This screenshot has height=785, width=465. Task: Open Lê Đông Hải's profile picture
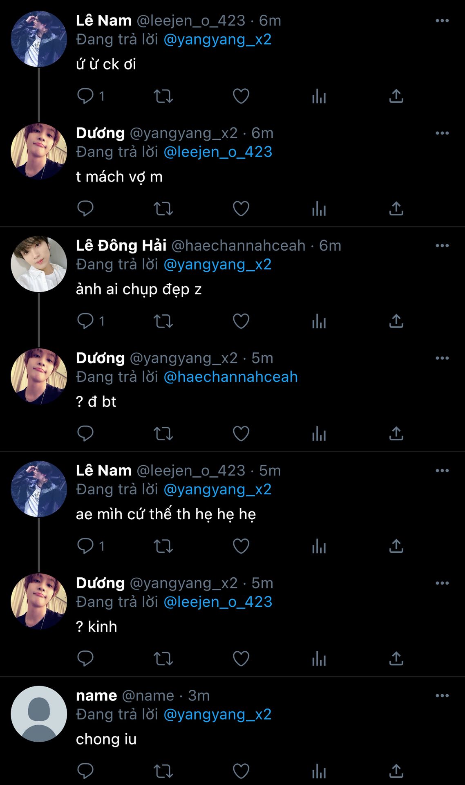pos(39,264)
